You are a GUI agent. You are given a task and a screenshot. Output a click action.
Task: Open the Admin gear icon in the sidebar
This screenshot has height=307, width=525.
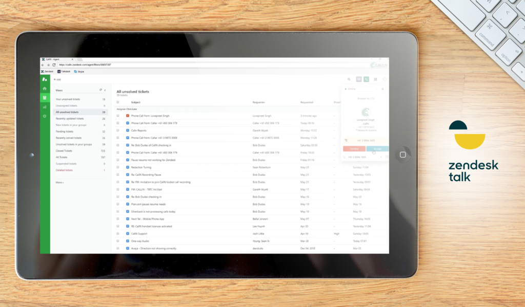(x=45, y=117)
